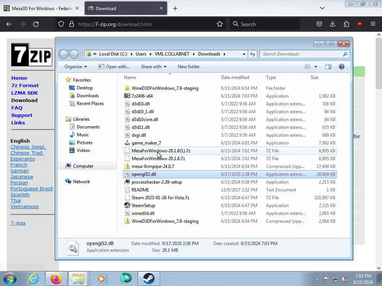Sort files by Size column
Viewport: 382px width, 286px height.
click(314, 77)
